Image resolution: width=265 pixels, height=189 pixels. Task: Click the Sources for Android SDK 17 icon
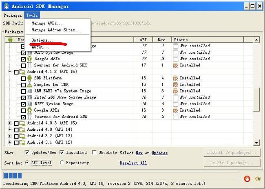click(x=30, y=65)
